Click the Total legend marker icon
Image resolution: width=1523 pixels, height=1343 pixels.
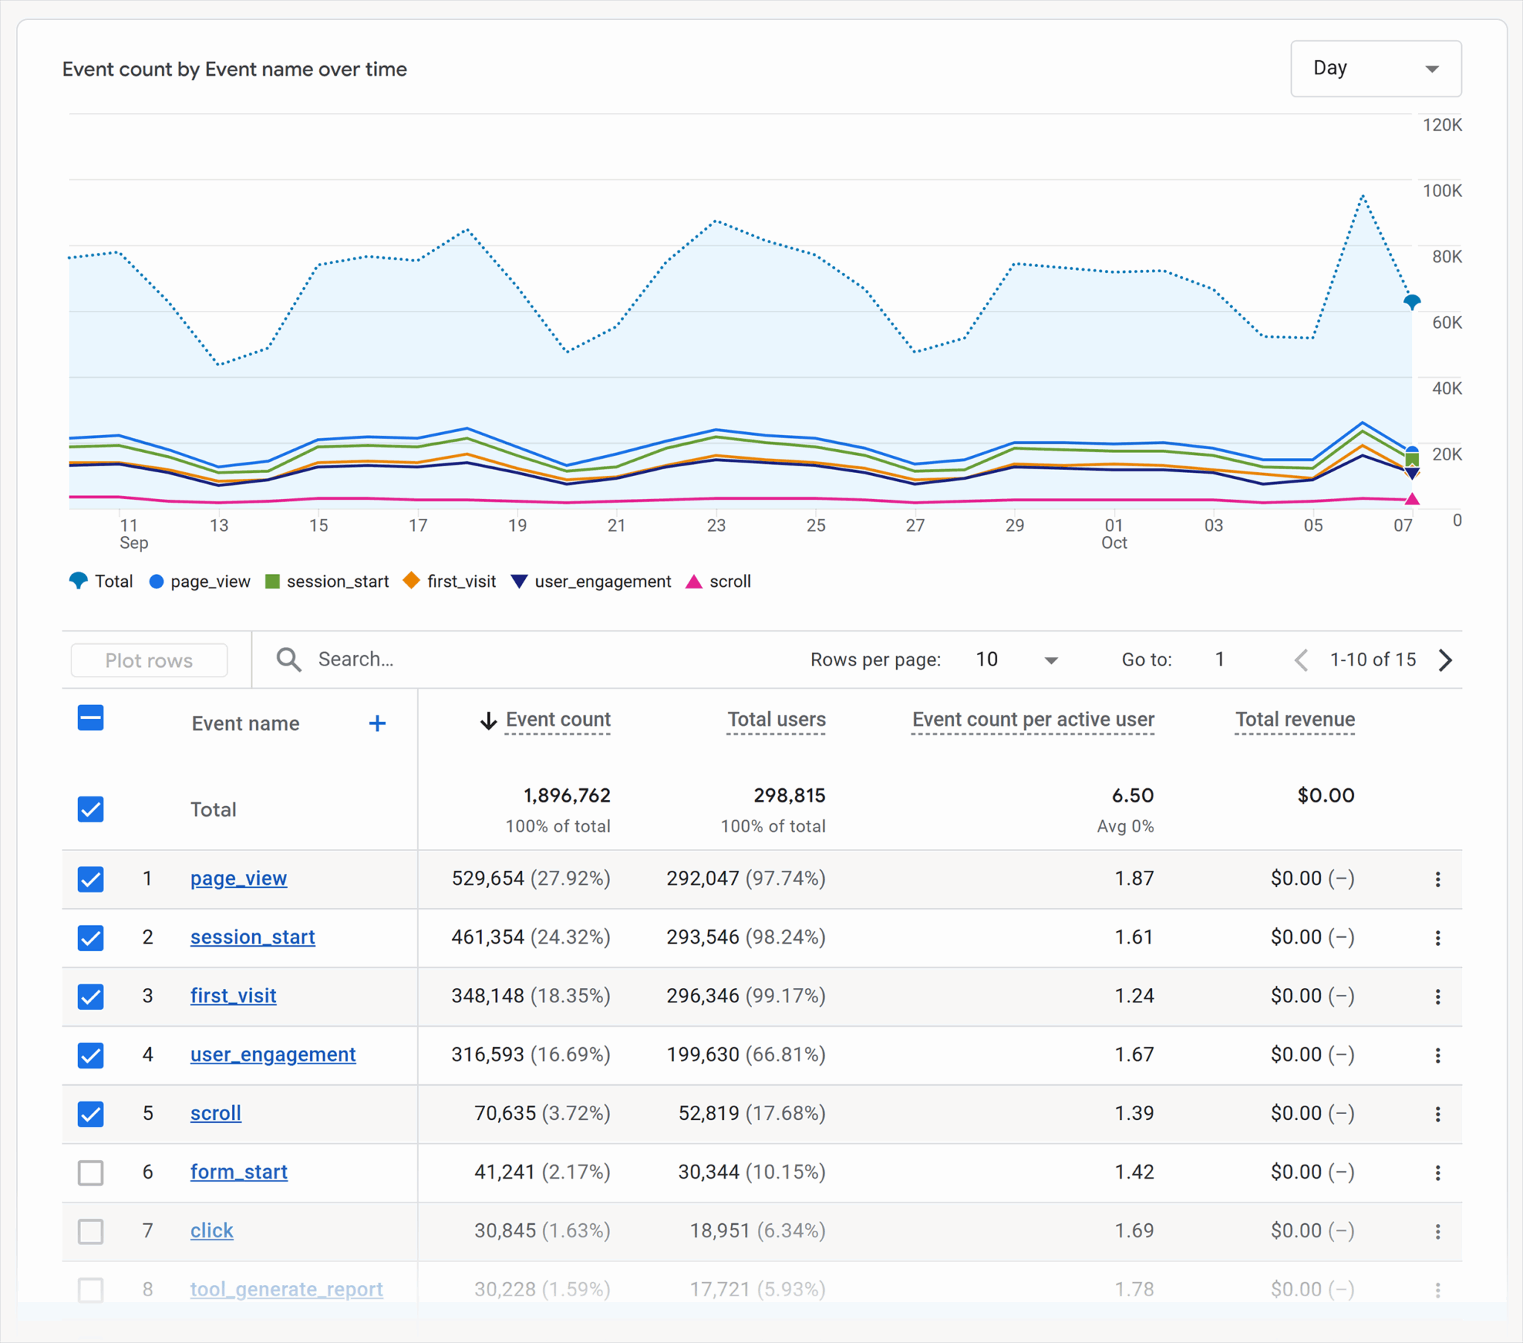[x=78, y=581]
